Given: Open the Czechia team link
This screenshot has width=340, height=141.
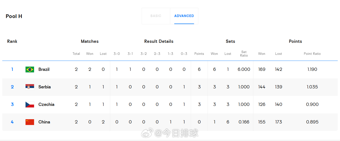Looking at the screenshot, I should [46, 104].
